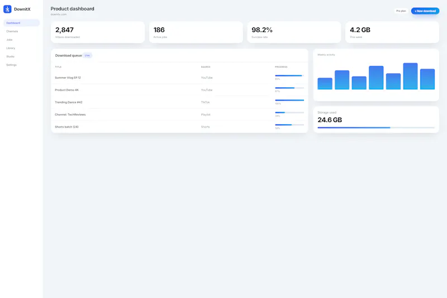The width and height of the screenshot is (447, 298).
Task: Click the Storage used label
Action: [327, 112]
